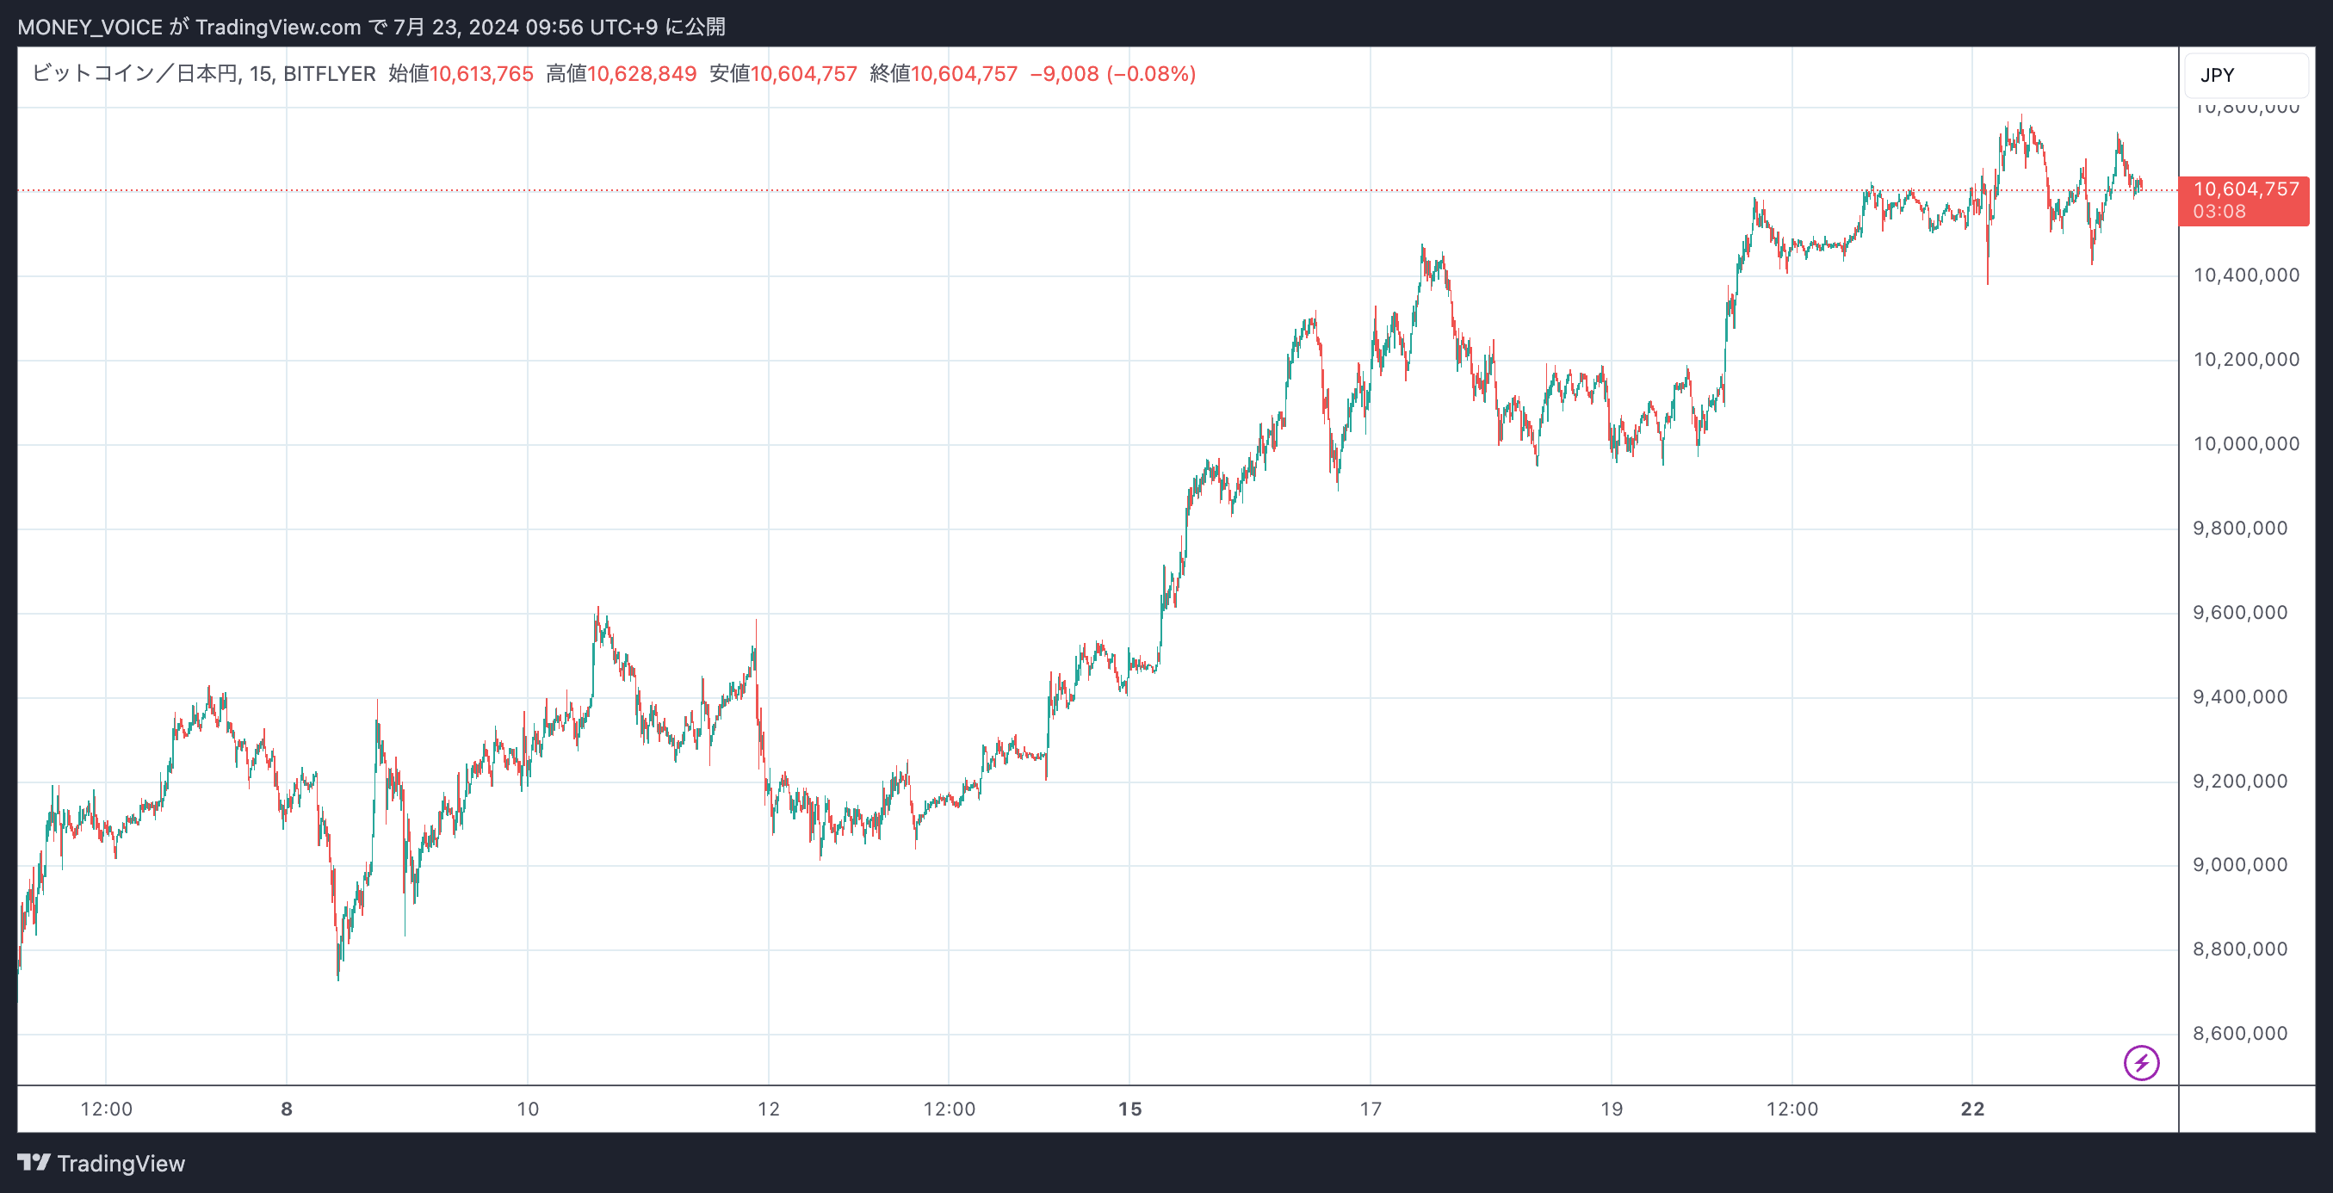Click the 高値 high value 10,628,849
This screenshot has height=1193, width=2333.
pos(641,73)
